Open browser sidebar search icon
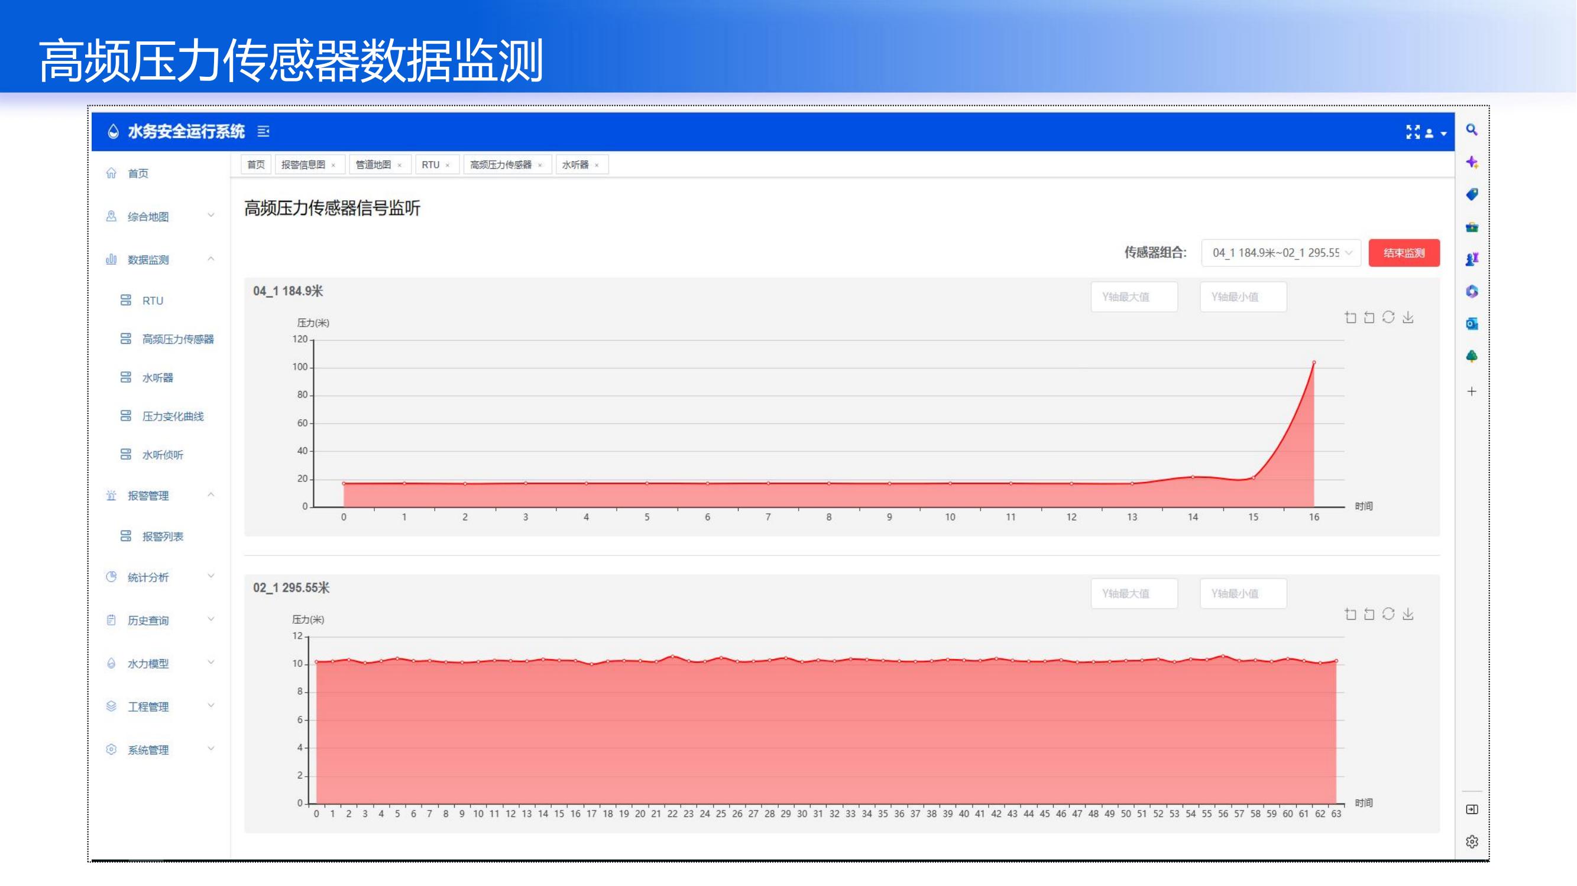 point(1472,129)
